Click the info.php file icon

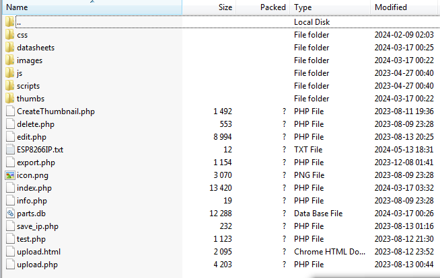10,201
